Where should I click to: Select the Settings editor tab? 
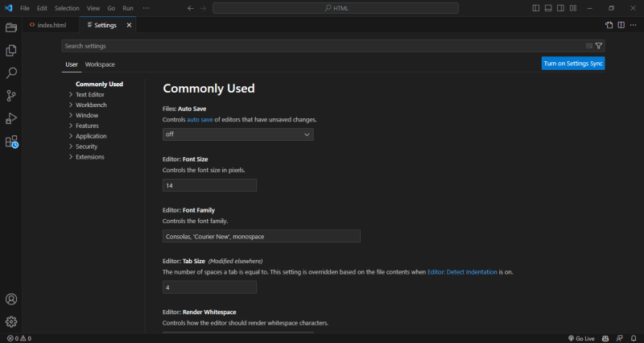[x=108, y=25]
